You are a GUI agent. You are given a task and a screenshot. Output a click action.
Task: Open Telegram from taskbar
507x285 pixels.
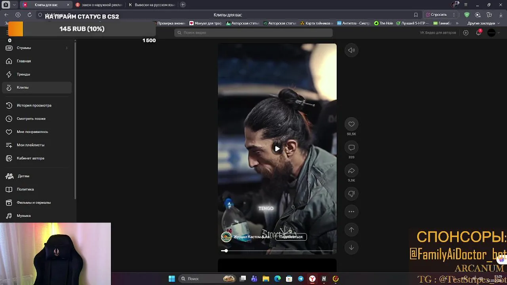[301, 279]
